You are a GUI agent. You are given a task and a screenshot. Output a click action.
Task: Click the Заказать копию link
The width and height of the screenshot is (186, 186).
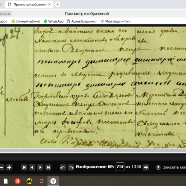tap(174, 167)
